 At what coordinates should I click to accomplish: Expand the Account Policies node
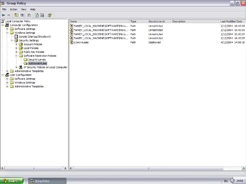tap(16, 44)
